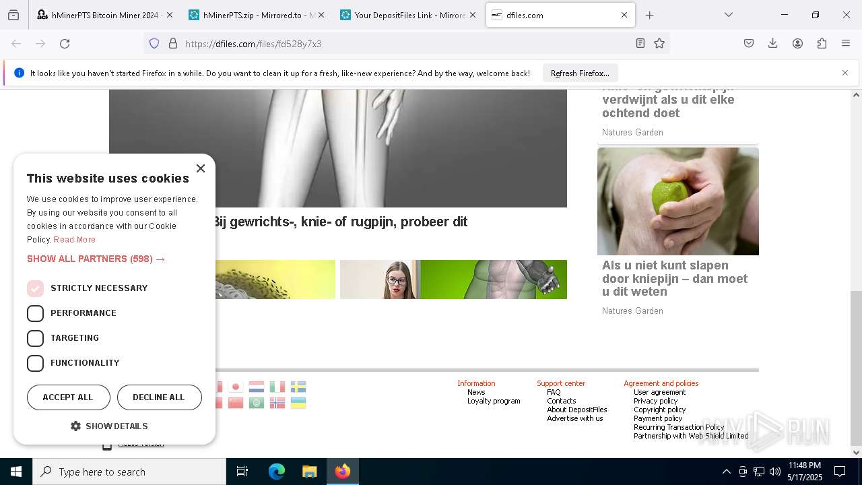Enable the Functionality cookies checkbox
Image resolution: width=862 pixels, height=485 pixels.
(35, 363)
